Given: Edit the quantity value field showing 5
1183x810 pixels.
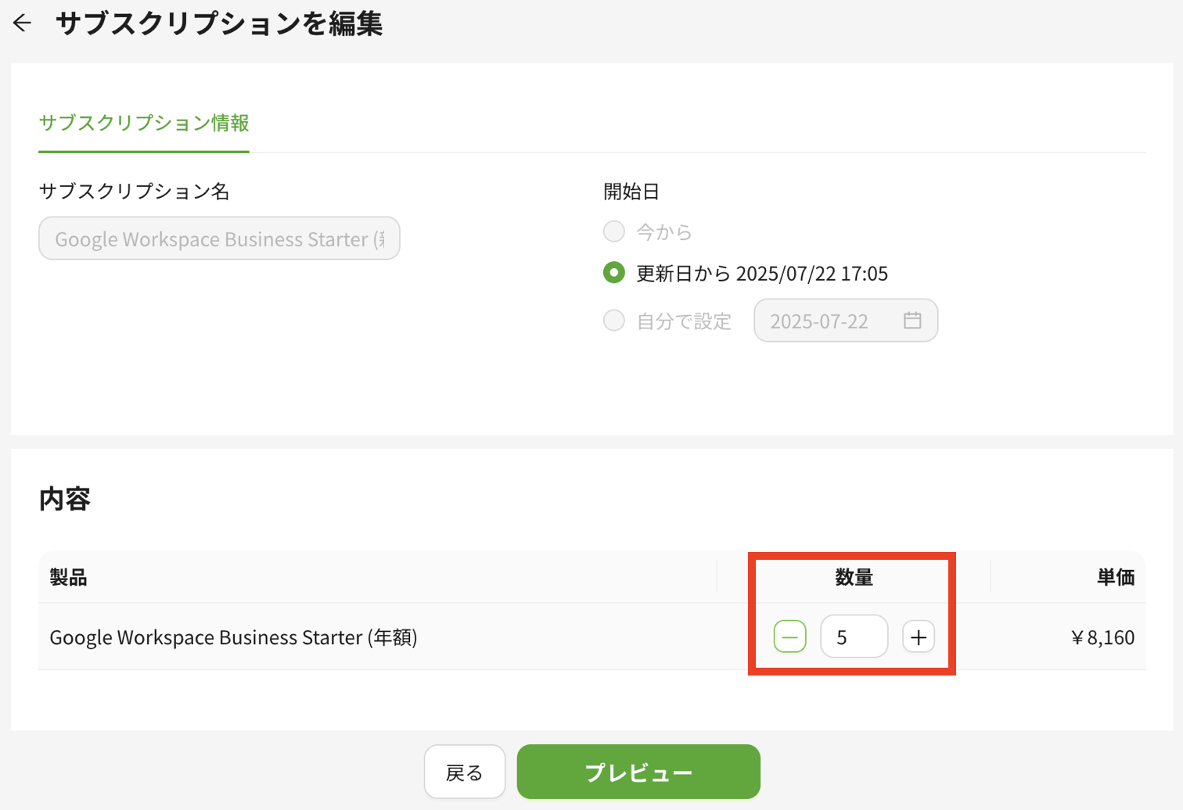Looking at the screenshot, I should pyautogui.click(x=854, y=636).
